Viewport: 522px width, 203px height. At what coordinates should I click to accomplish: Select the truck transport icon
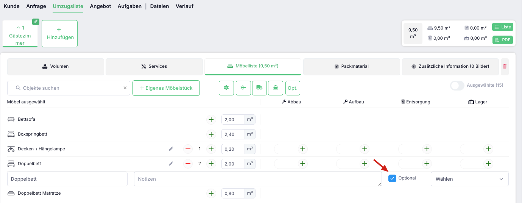pos(259,88)
